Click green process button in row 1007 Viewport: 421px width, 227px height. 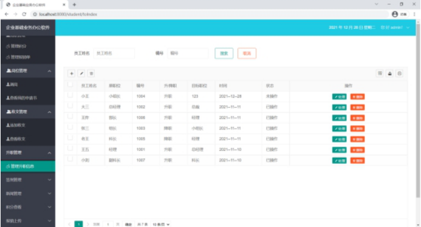pos(340,160)
